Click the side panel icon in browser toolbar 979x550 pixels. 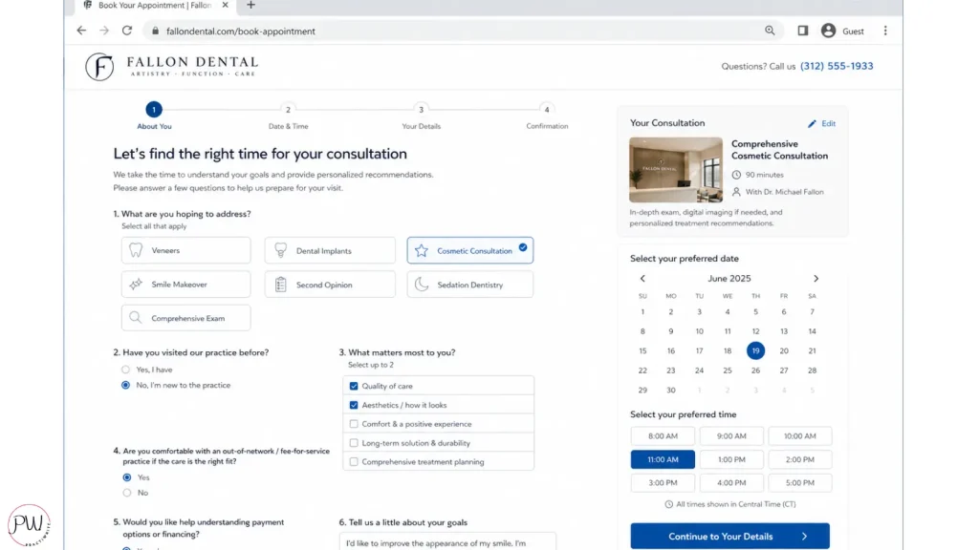[803, 31]
